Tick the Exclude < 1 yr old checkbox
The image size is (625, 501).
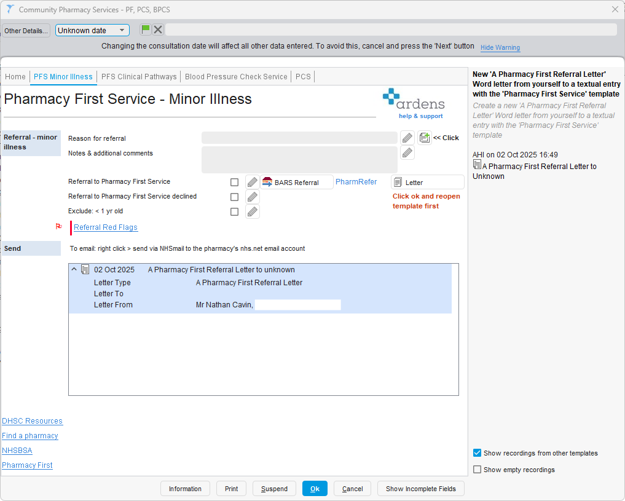coord(234,211)
